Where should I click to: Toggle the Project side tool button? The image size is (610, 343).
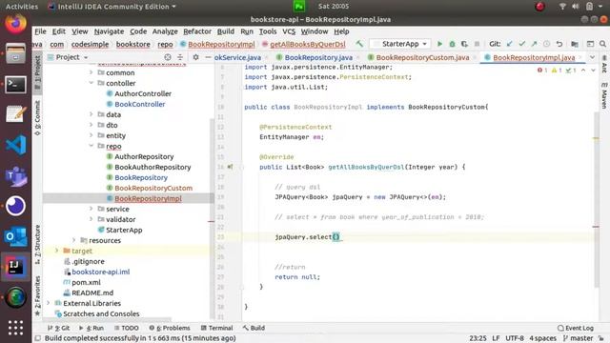[x=37, y=72]
